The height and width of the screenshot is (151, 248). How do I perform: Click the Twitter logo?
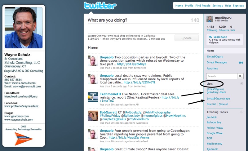[100, 6]
